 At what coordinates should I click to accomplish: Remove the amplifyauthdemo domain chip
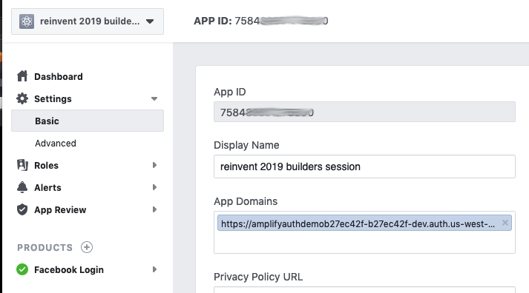[x=505, y=223]
